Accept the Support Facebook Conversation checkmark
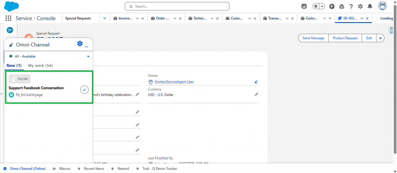 point(84,90)
